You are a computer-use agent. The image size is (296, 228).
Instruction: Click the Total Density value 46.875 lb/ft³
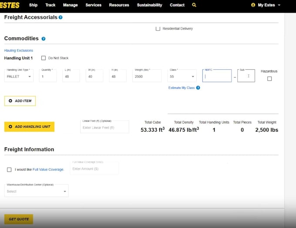184,130
